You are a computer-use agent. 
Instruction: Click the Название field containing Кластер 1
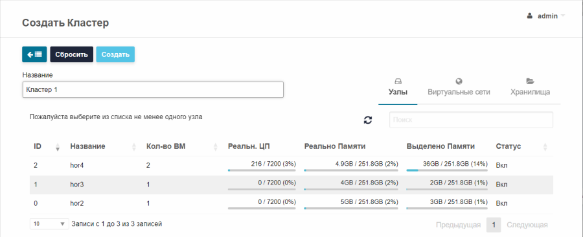tap(153, 90)
